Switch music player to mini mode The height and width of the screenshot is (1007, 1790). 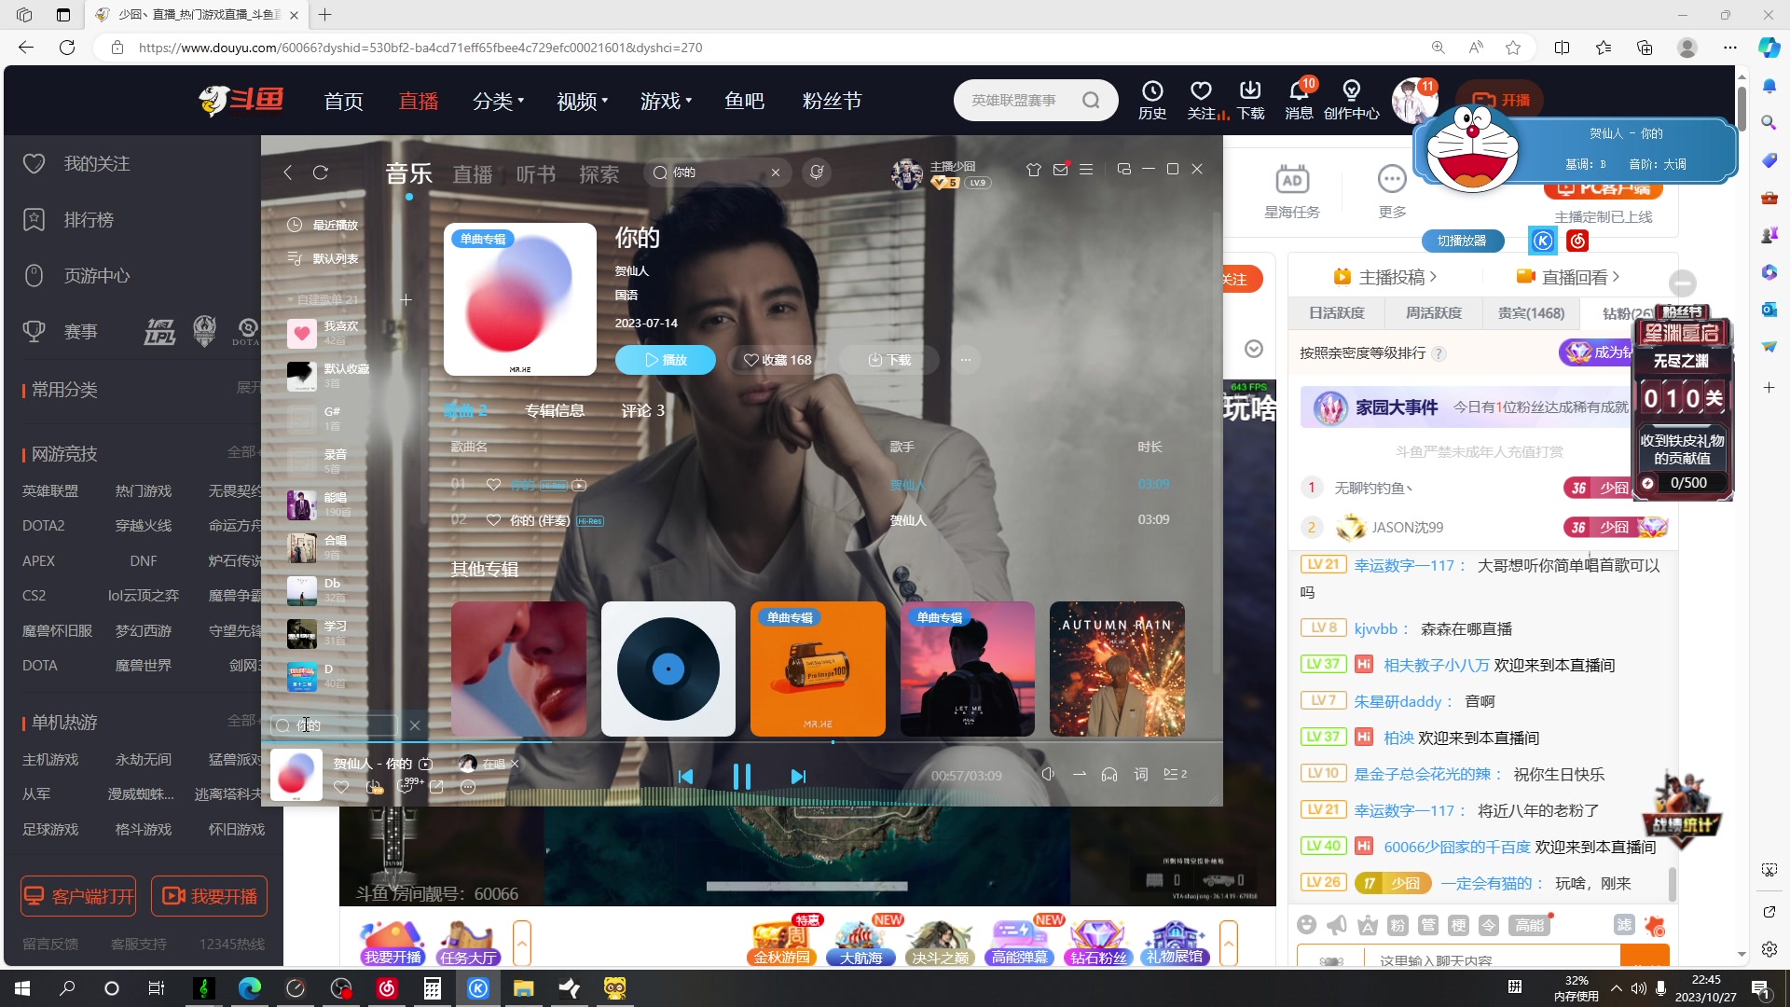click(x=1123, y=170)
